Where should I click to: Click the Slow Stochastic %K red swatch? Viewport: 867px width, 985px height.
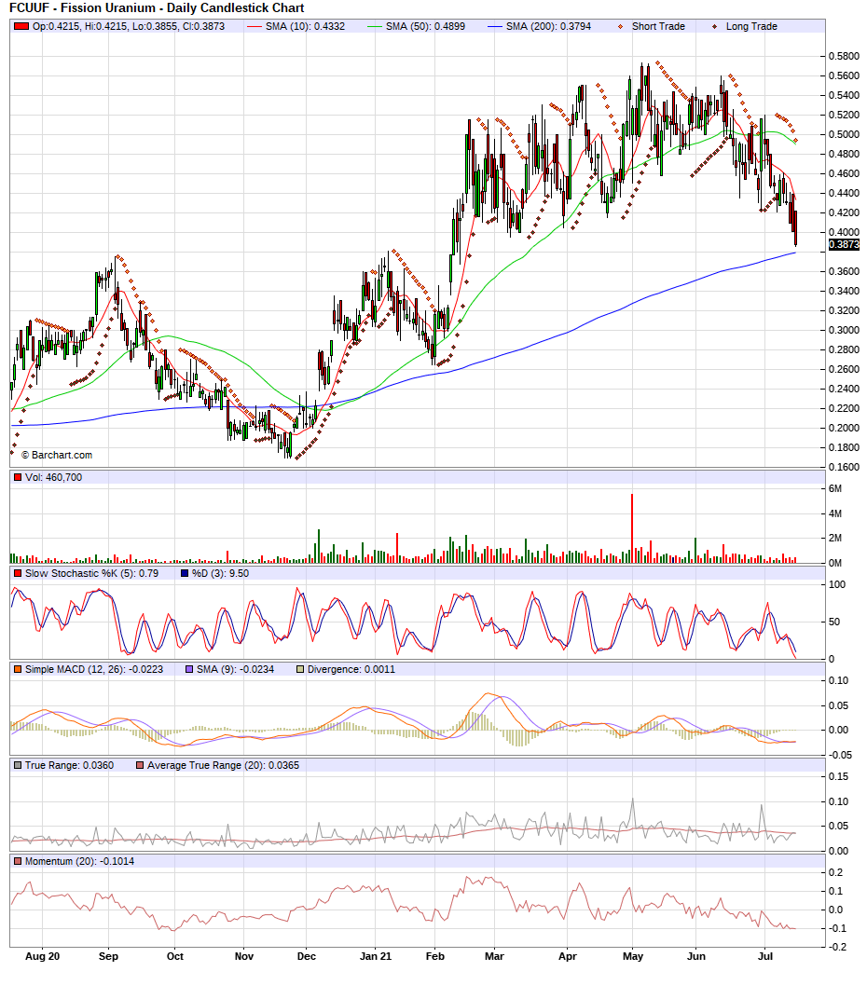[18, 573]
